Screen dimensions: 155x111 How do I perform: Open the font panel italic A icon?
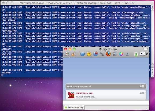click(127, 54)
